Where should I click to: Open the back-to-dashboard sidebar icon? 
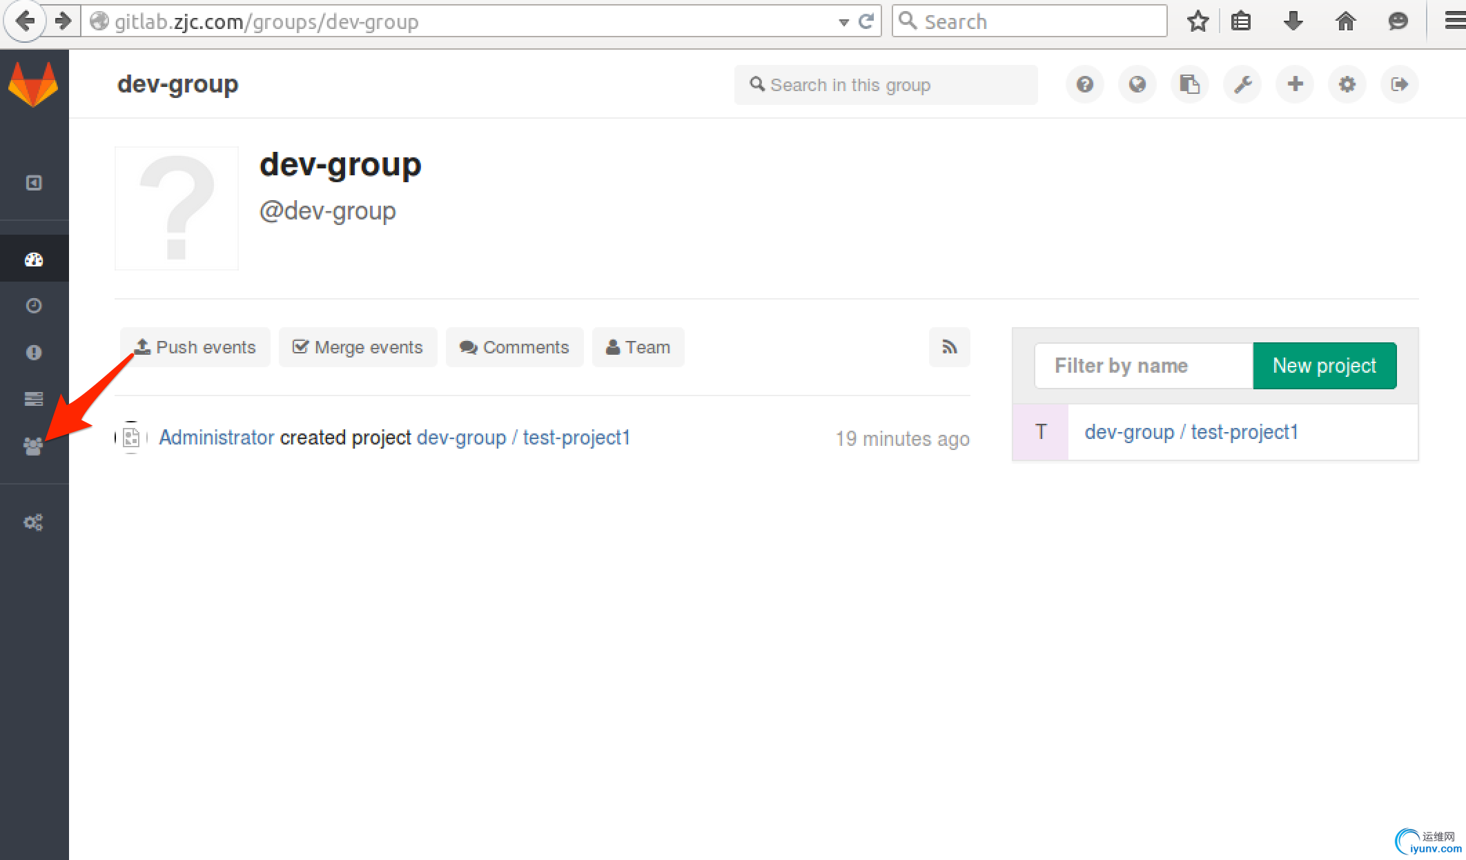click(x=34, y=183)
